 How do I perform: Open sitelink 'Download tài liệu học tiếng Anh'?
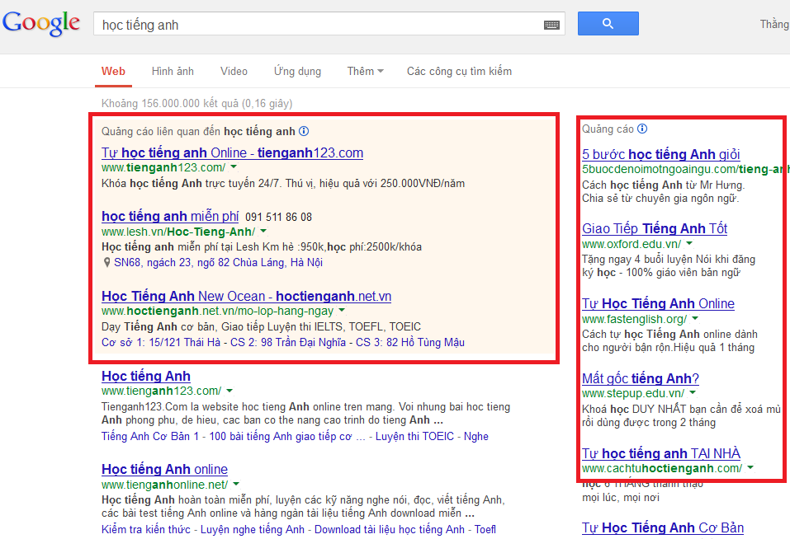coord(390,529)
